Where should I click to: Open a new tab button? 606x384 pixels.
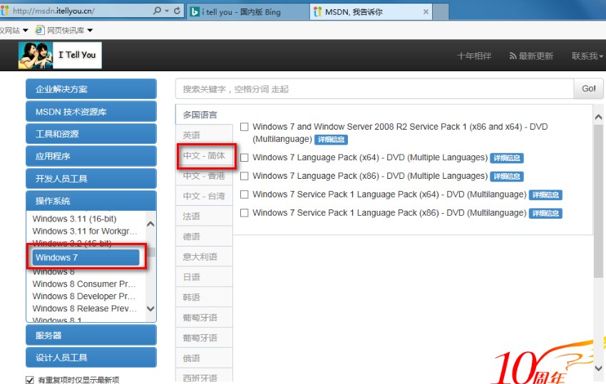click(441, 12)
